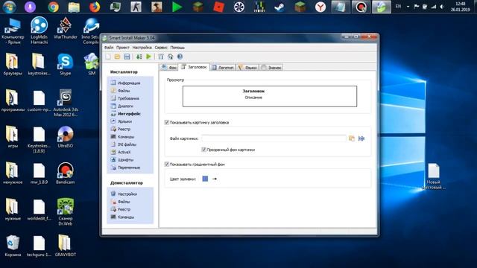This screenshot has width=477, height=268.
Task: Select the UltraISO desktop icon
Action: [x=65, y=137]
